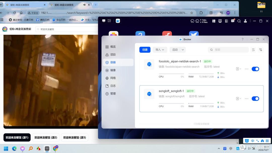Focus the Docker container search field
This screenshot has height=153, width=272.
(228, 50)
